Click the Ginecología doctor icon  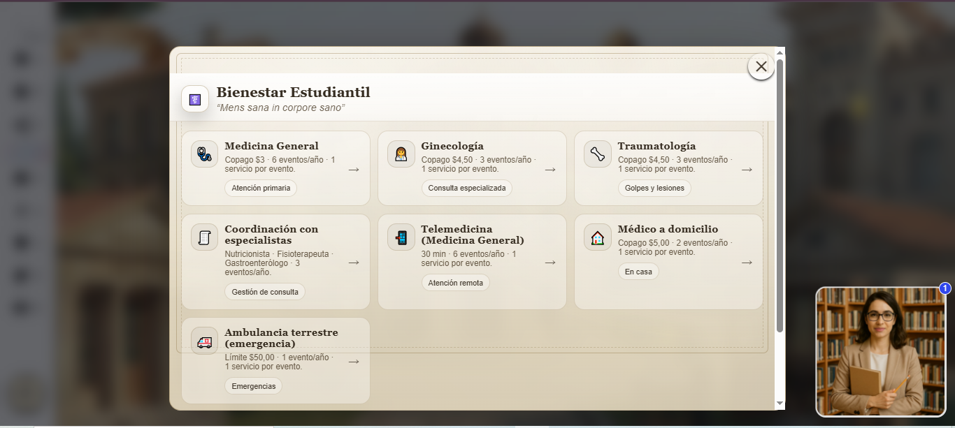pyautogui.click(x=401, y=154)
